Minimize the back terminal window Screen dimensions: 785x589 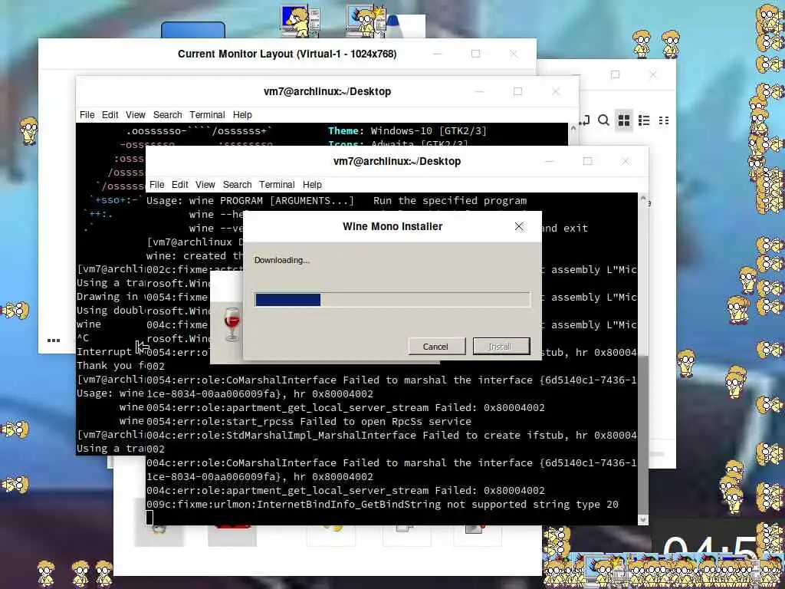[480, 92]
